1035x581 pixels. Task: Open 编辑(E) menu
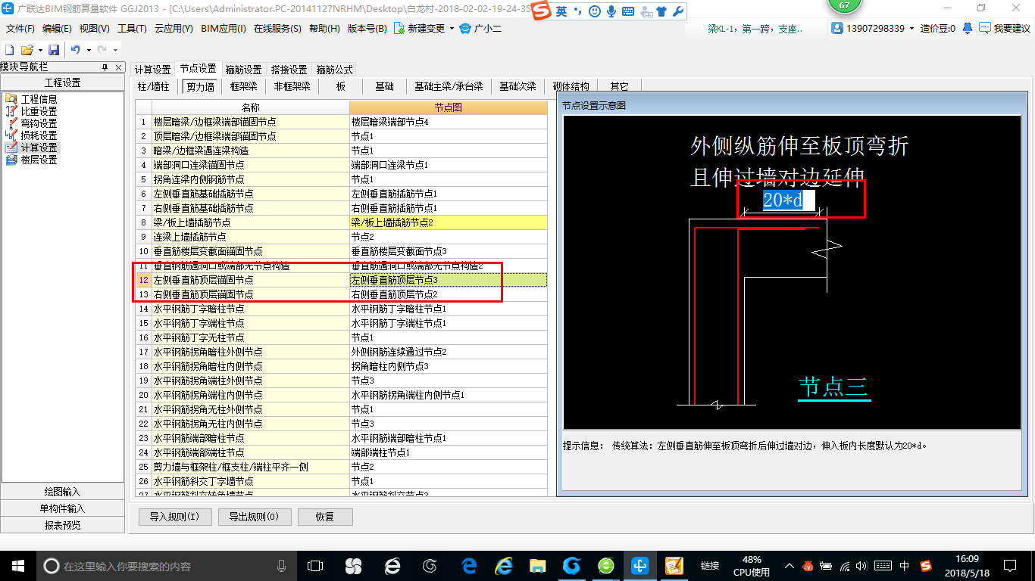point(57,29)
